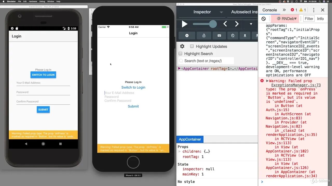
Task: Focus Password field on Android emulator
Action: click(43, 92)
